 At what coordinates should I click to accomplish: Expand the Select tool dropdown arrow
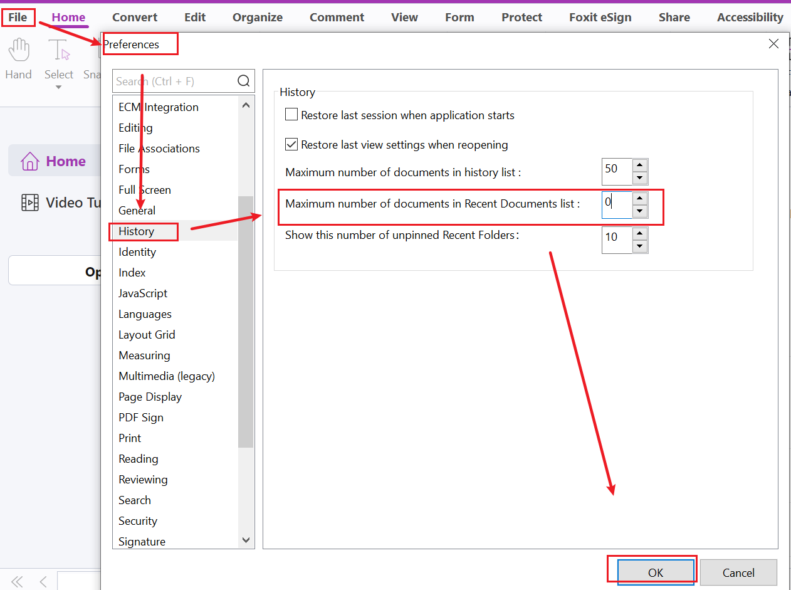(x=59, y=88)
